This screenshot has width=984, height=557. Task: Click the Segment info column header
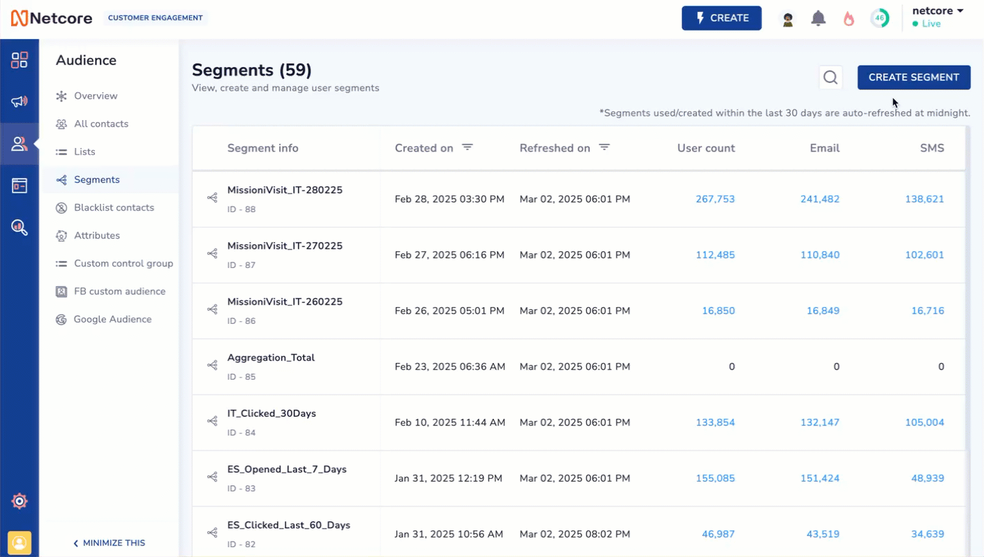[x=262, y=148]
